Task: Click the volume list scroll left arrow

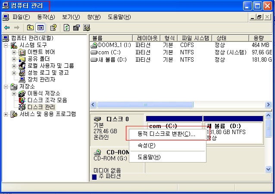Action: (93, 105)
